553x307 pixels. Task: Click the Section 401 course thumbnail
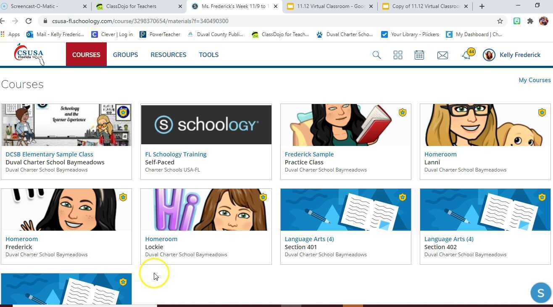pyautogui.click(x=346, y=210)
